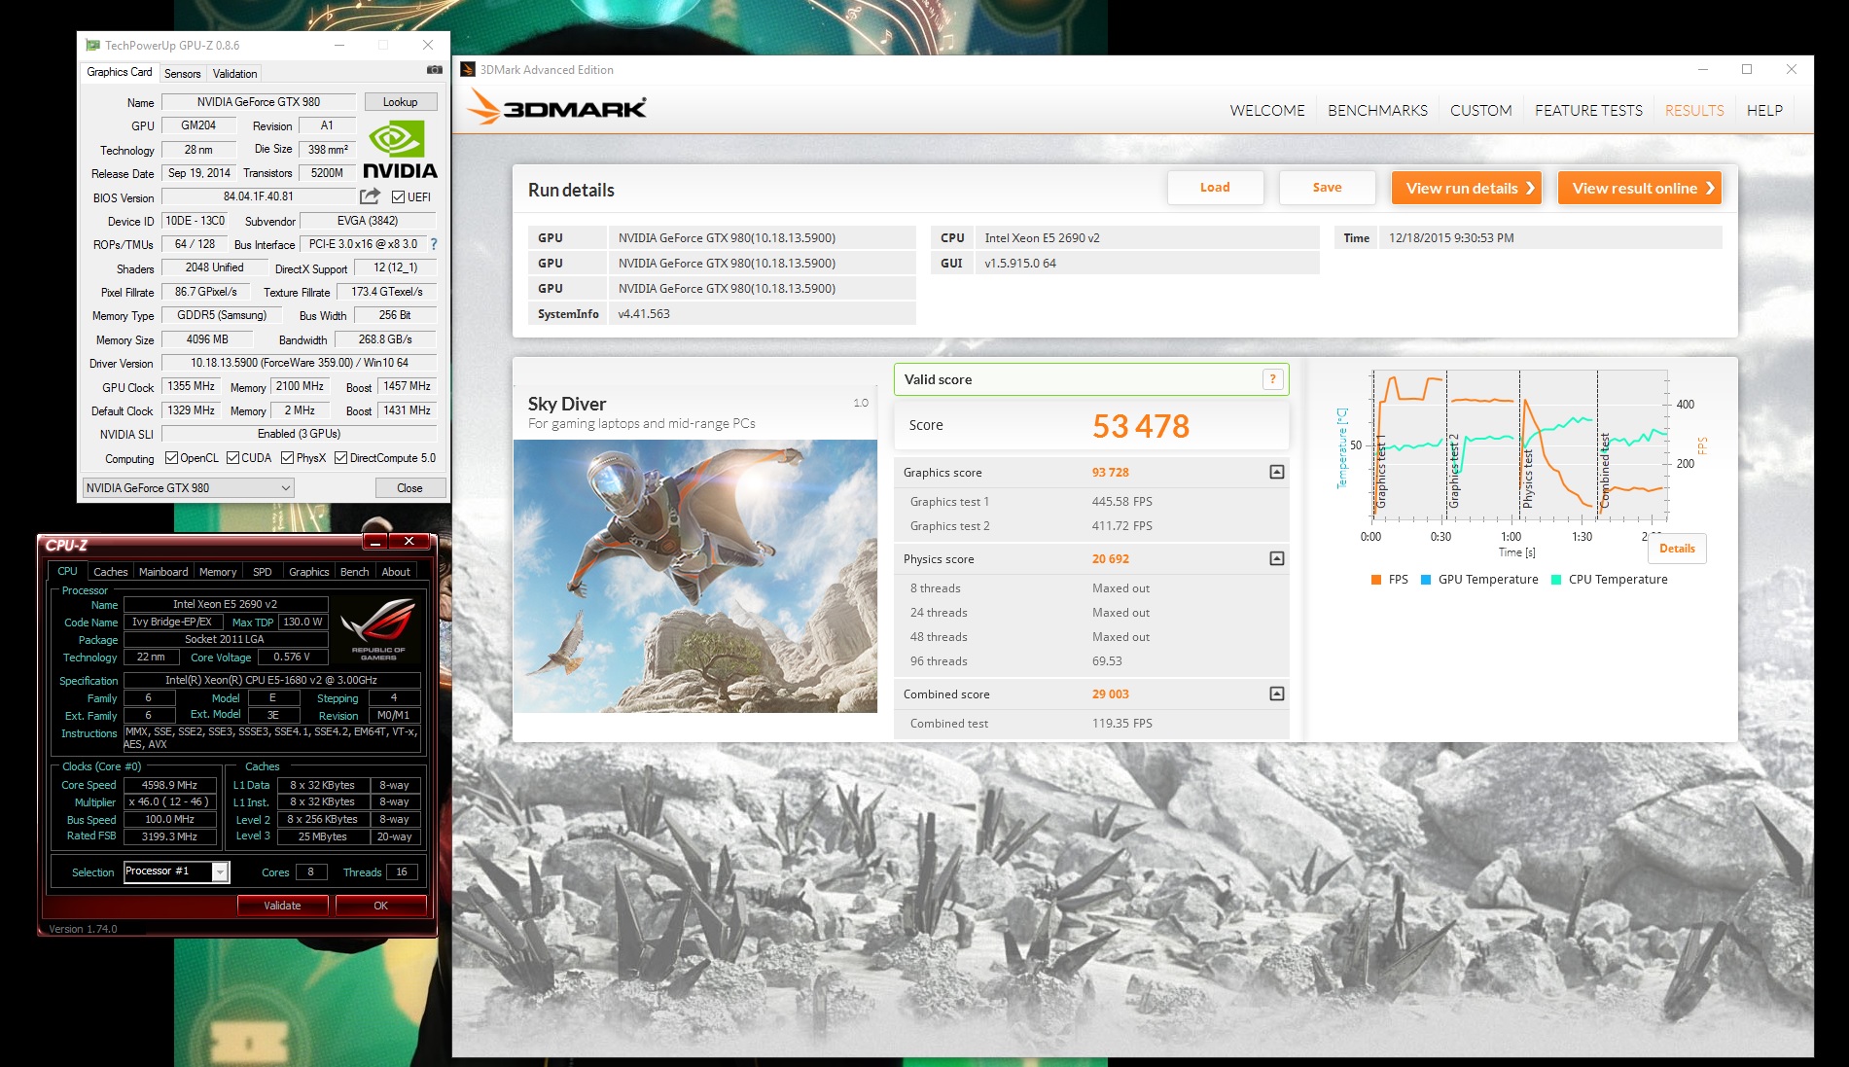Toggle the PhysX checkbox
The image size is (1849, 1067).
point(287,458)
